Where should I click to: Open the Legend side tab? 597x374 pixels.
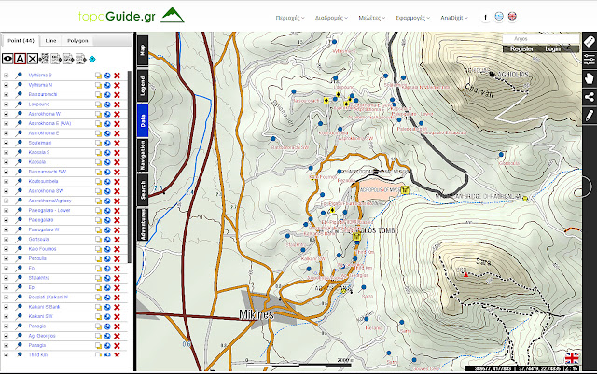point(143,86)
